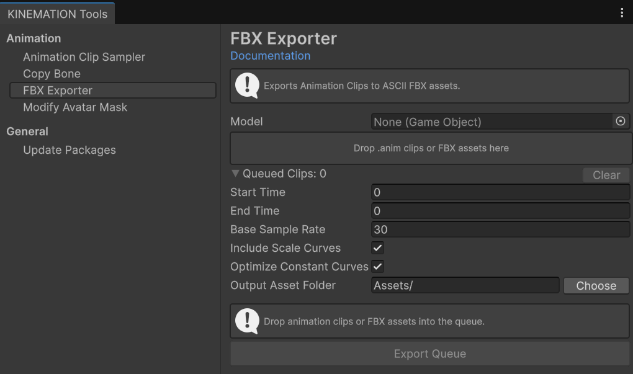The image size is (633, 374).
Task: Click the info icon beside the ASCII FBX description
Action: pos(247,86)
